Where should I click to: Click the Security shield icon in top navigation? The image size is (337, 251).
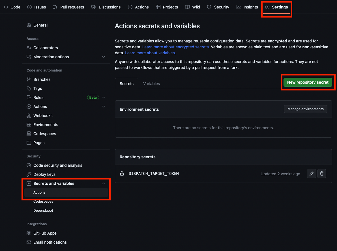(209, 7)
